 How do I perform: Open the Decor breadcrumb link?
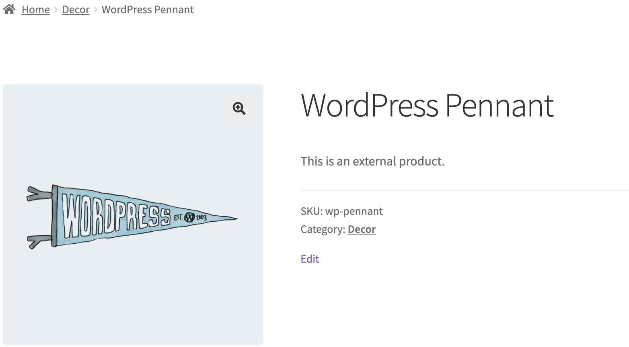click(76, 10)
